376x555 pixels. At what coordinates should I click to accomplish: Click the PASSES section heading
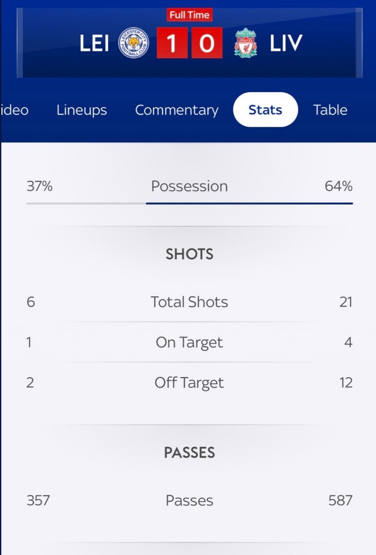(x=190, y=453)
